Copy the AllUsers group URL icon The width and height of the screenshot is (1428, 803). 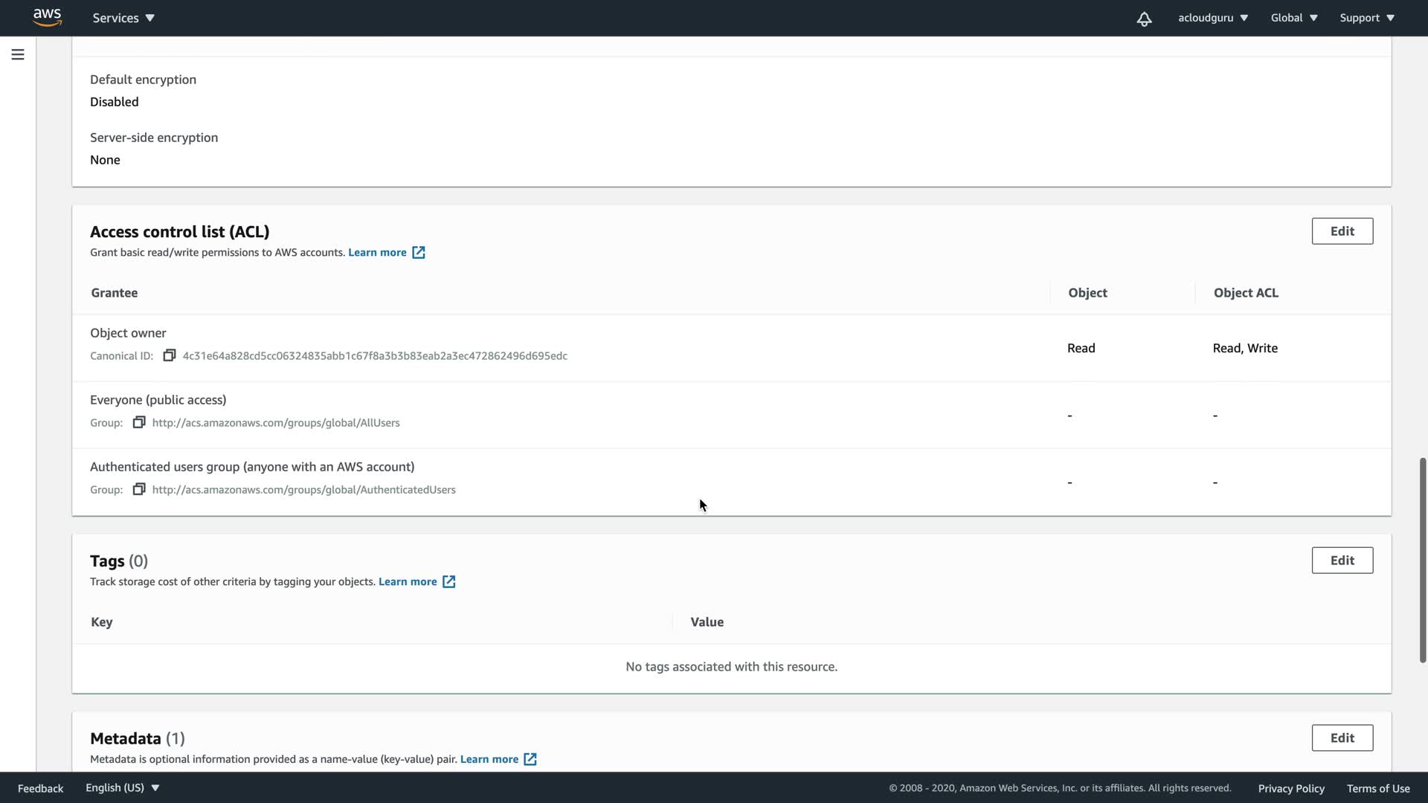point(138,422)
